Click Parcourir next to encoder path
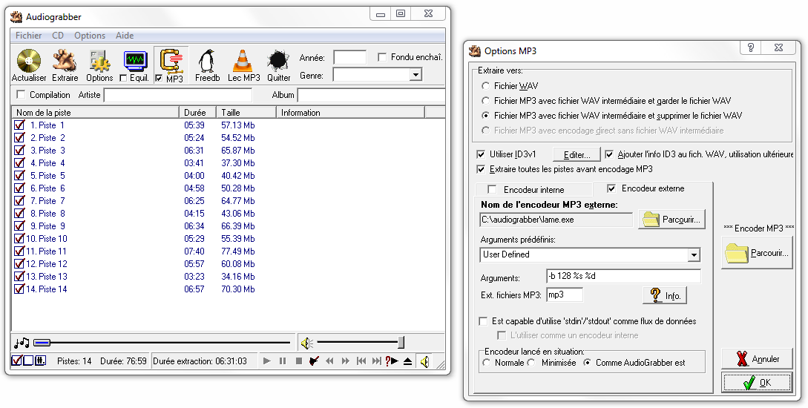The width and height of the screenshot is (808, 408). pos(671,220)
